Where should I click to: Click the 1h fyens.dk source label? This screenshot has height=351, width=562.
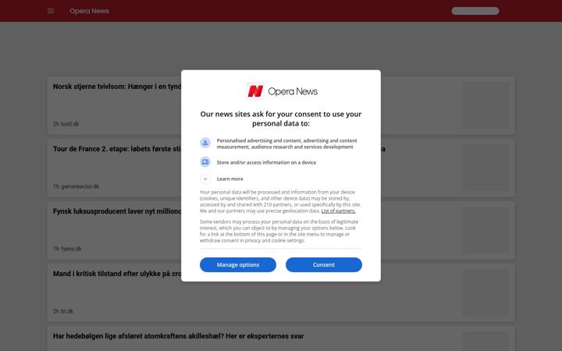[x=67, y=249]
